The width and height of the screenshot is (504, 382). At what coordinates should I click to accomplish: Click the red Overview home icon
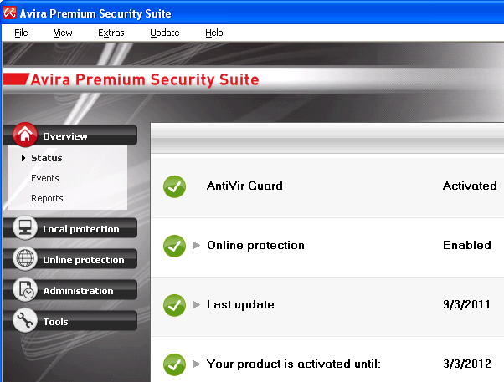pos(25,135)
